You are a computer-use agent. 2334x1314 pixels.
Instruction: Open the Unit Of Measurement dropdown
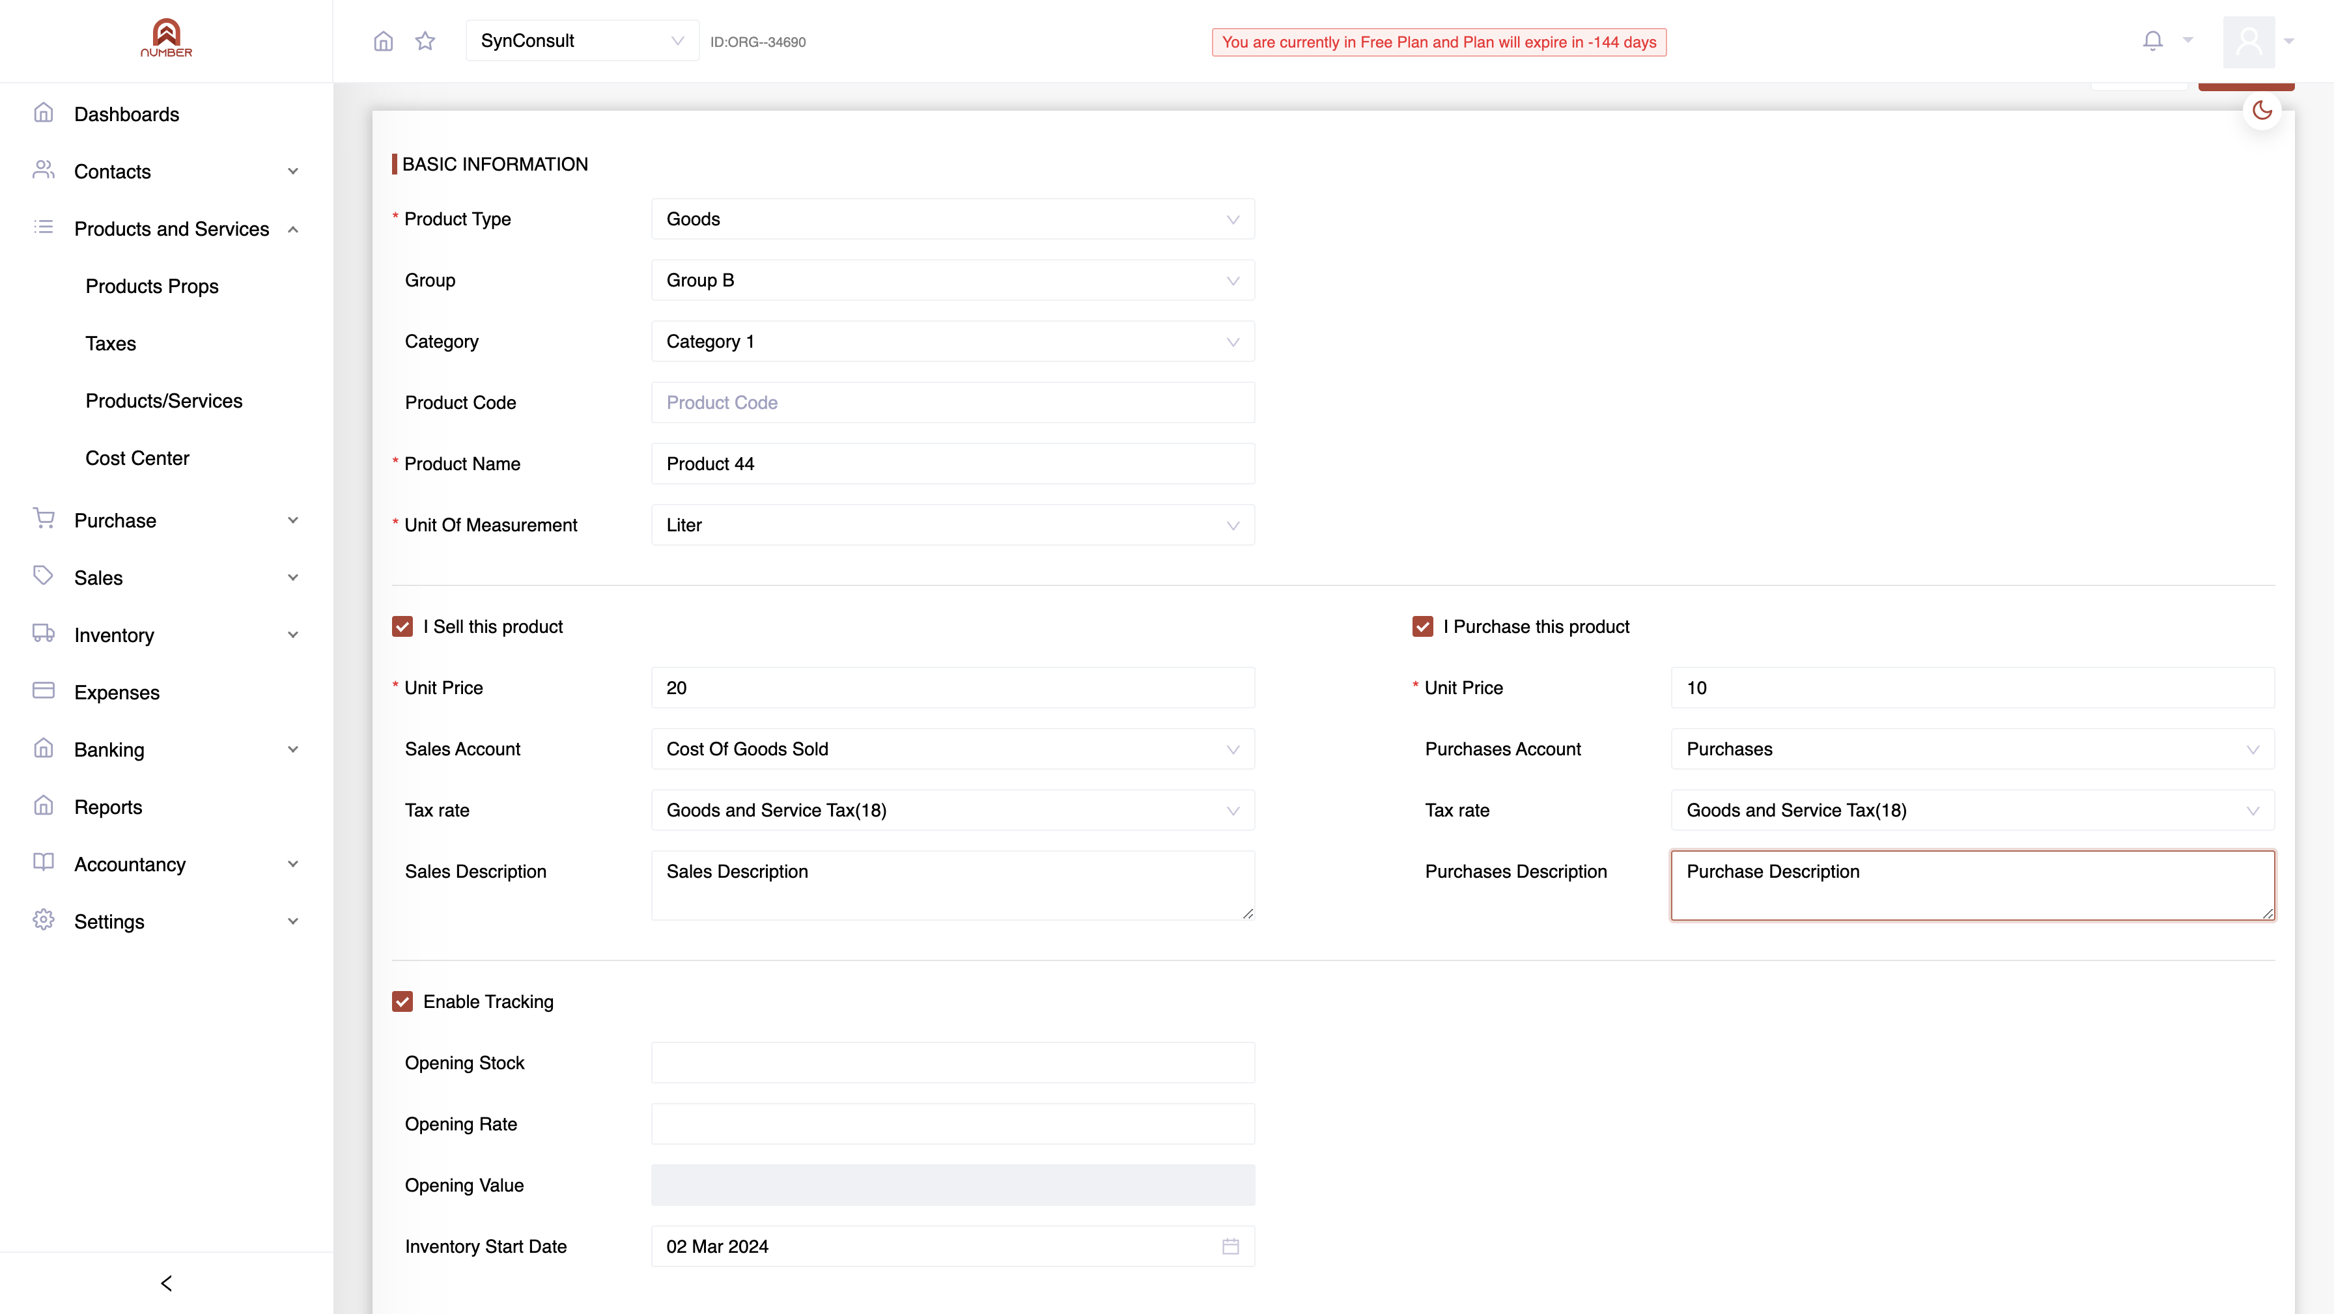(953, 525)
